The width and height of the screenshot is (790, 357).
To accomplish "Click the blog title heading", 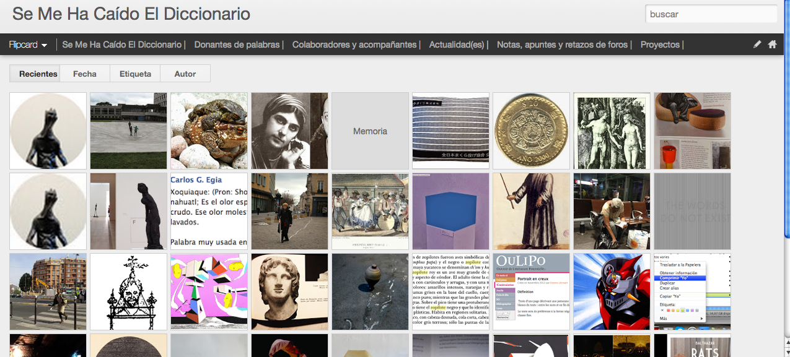I will tap(131, 14).
